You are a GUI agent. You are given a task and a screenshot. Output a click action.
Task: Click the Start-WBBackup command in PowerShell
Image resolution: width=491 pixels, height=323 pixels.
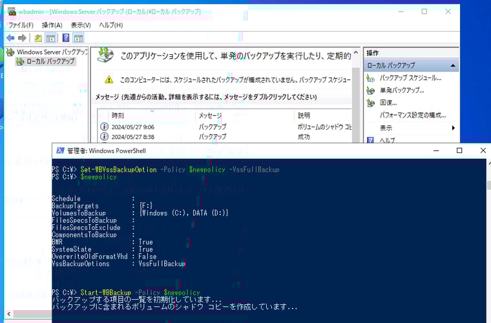(105, 293)
